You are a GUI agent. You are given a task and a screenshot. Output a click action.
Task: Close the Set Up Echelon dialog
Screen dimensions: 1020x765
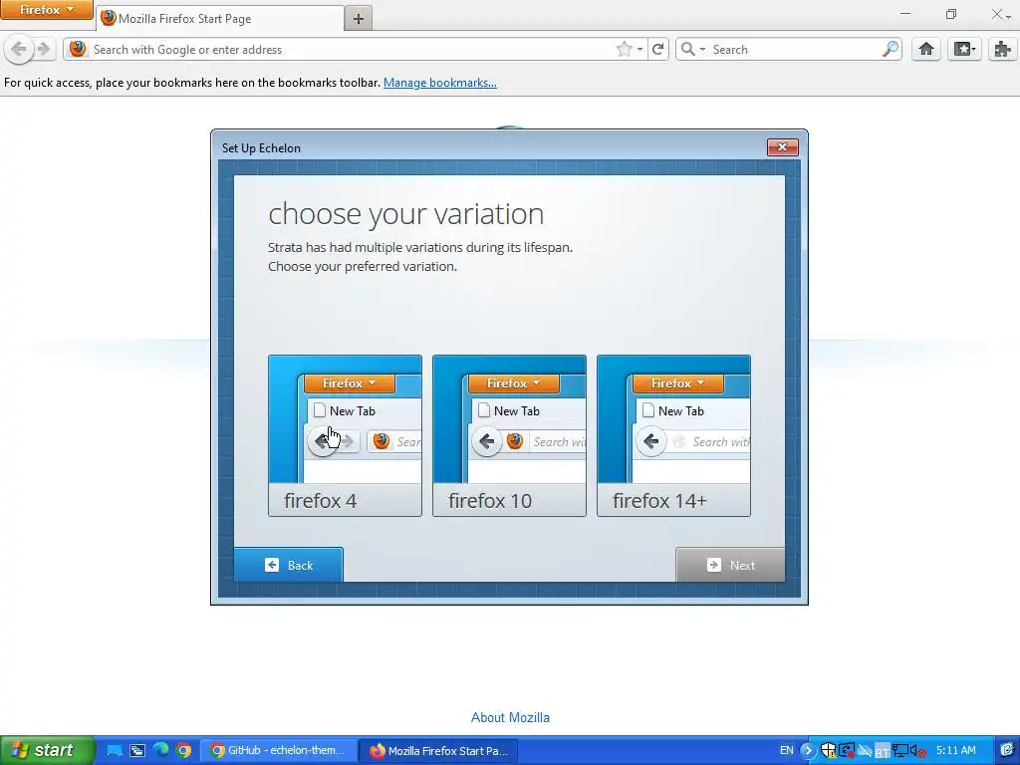783,147
